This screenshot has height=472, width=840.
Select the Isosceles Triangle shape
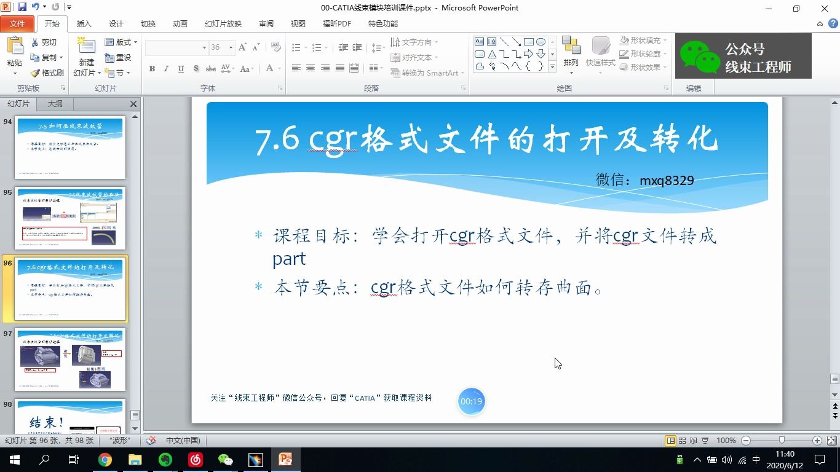click(x=491, y=54)
